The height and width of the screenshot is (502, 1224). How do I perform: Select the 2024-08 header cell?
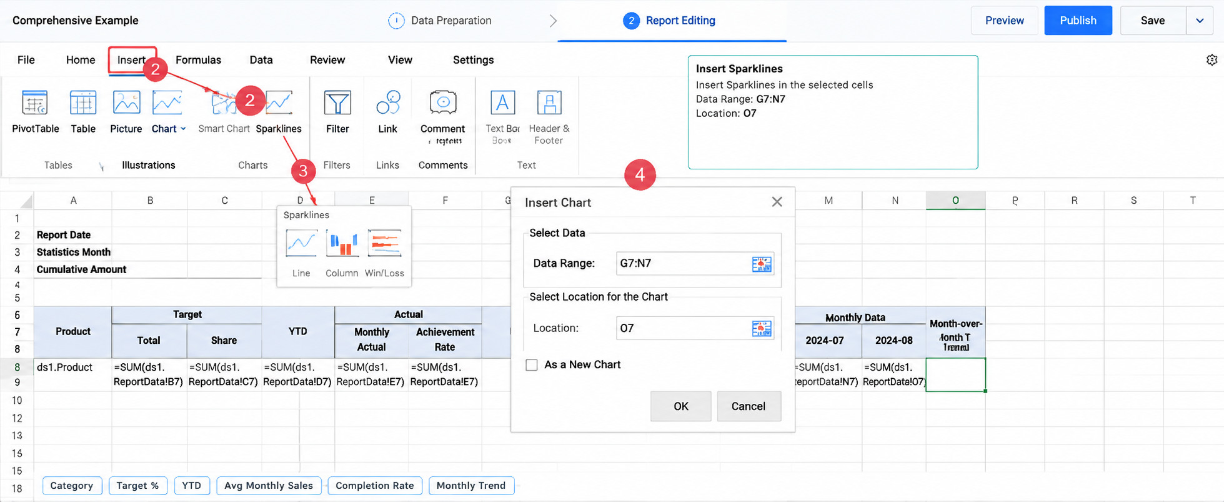(894, 341)
